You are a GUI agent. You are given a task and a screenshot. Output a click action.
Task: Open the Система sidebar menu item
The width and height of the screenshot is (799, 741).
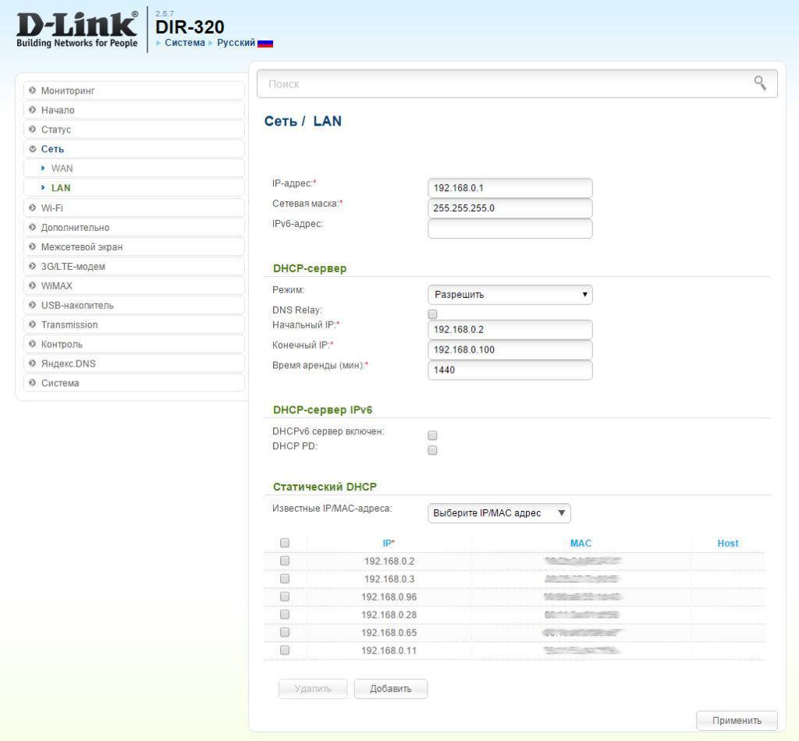click(x=134, y=383)
